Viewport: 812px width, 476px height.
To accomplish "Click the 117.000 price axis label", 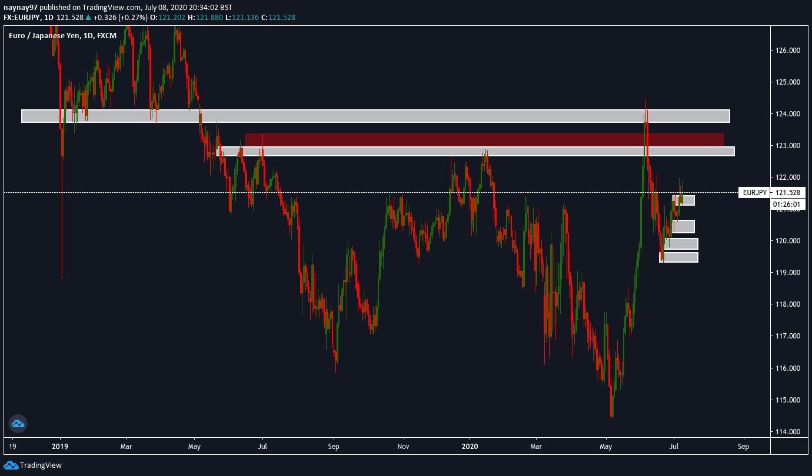I will pyautogui.click(x=787, y=336).
